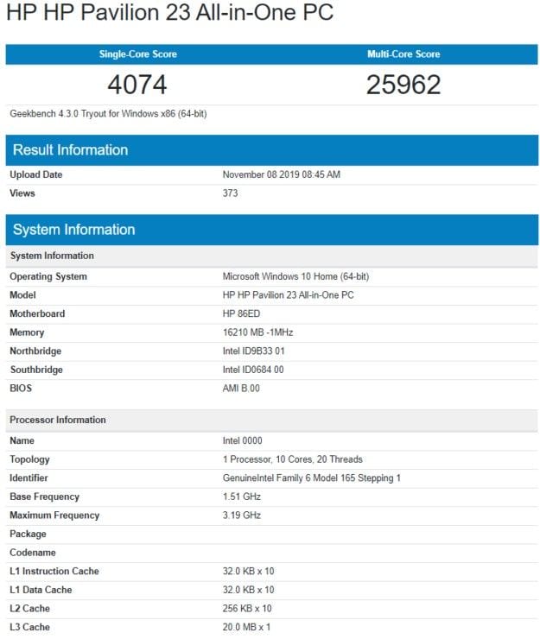Image resolution: width=540 pixels, height=639 pixels.
Task: Select Microsoft Windows 10 Home (64-bit) value
Action: [295, 276]
